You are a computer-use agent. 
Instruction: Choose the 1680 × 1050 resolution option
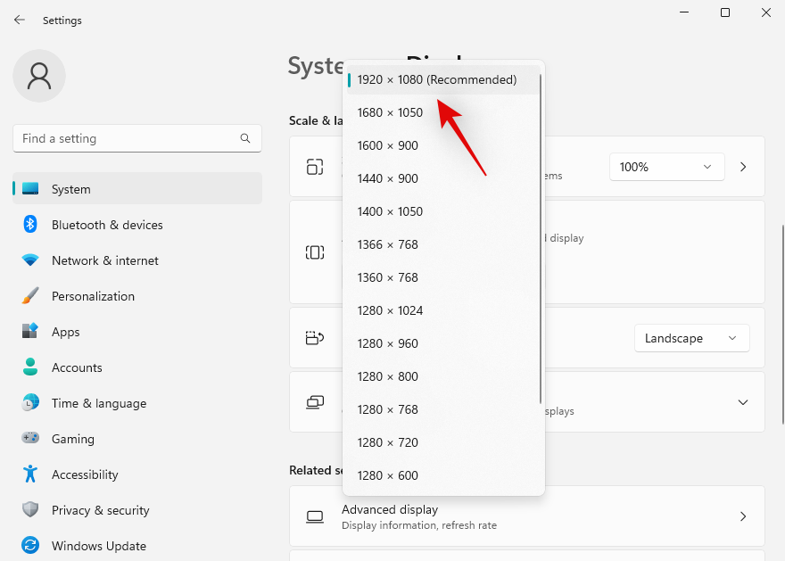point(390,112)
